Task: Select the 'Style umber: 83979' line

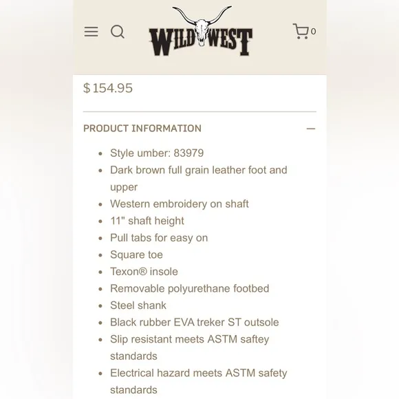Action: [x=157, y=153]
